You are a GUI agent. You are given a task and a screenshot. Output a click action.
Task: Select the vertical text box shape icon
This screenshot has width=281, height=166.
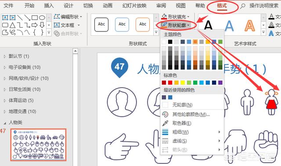13,18
